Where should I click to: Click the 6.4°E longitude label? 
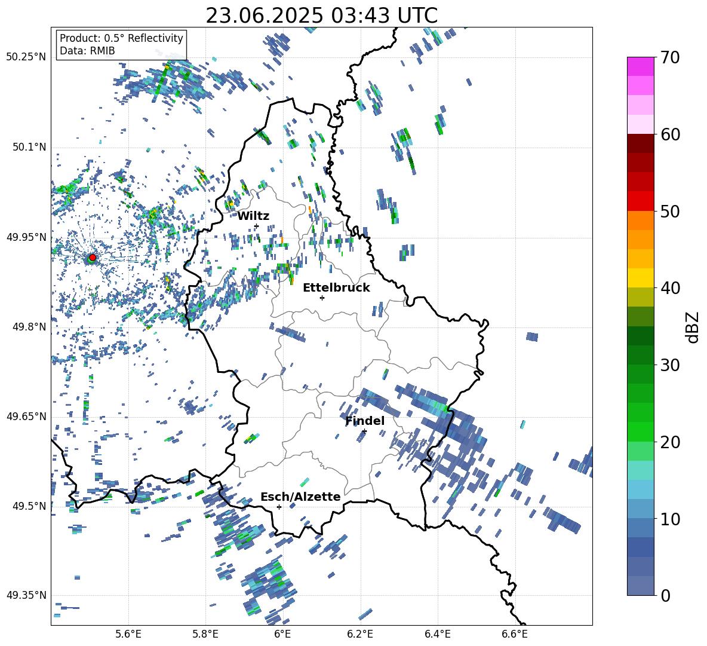[x=437, y=634]
